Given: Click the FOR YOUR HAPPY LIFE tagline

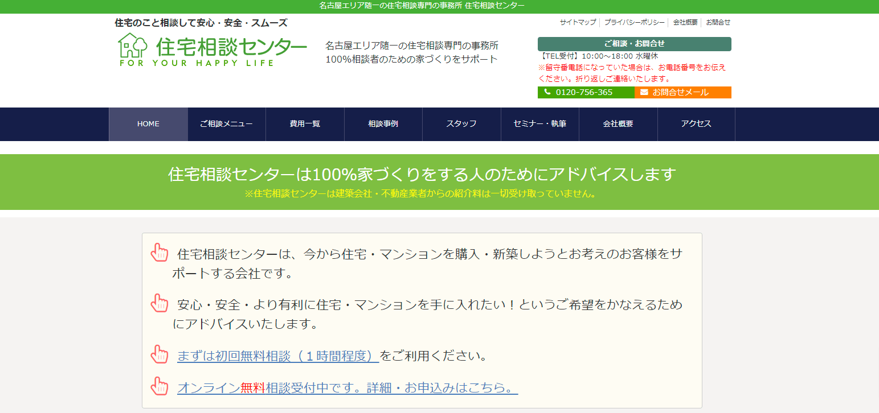Looking at the screenshot, I should click(197, 63).
